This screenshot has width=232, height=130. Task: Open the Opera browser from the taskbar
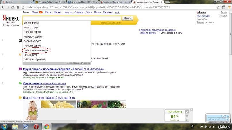pyautogui.click(x=36, y=126)
